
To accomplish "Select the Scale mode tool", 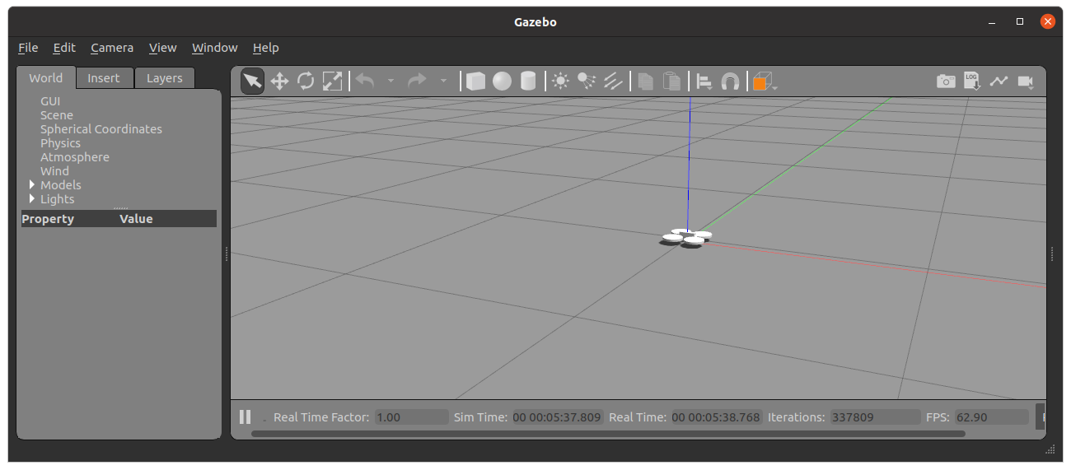I will coord(332,81).
